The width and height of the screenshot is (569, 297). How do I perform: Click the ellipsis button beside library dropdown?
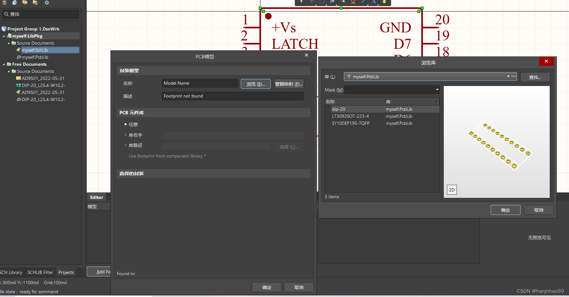(x=514, y=76)
